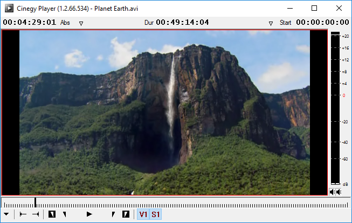Click the Abs timecode mode label

pyautogui.click(x=65, y=23)
